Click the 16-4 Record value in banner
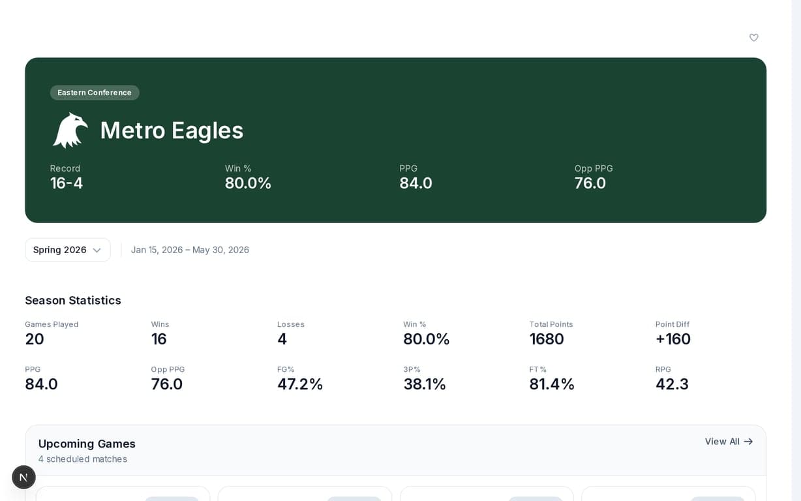 point(67,183)
